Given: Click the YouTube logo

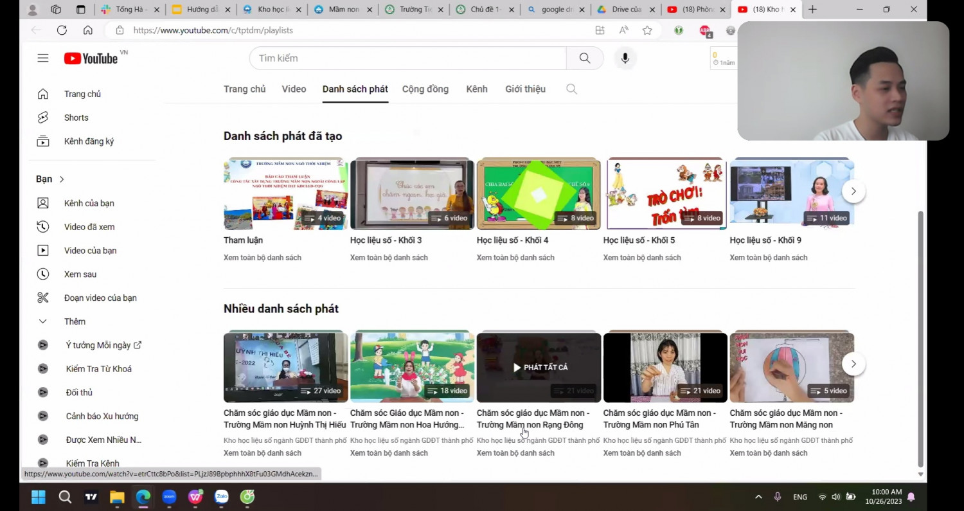Looking at the screenshot, I should (x=91, y=58).
